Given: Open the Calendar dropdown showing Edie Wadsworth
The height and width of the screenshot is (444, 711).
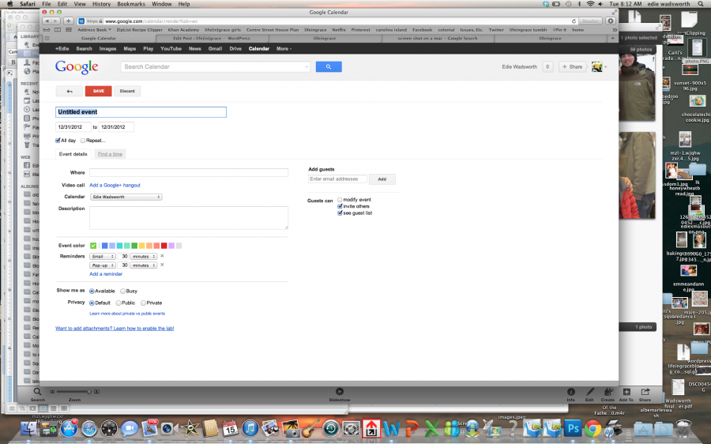Looking at the screenshot, I should (x=126, y=197).
